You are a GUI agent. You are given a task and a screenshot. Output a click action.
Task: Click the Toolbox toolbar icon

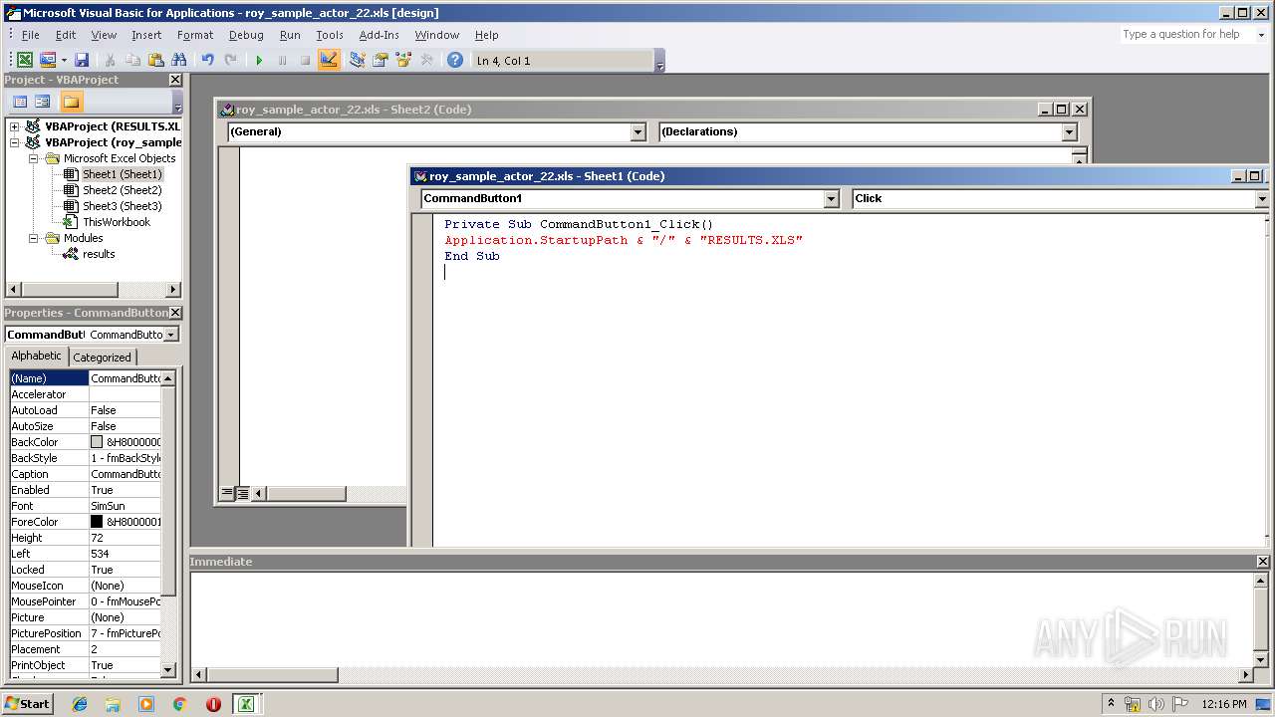427,61
